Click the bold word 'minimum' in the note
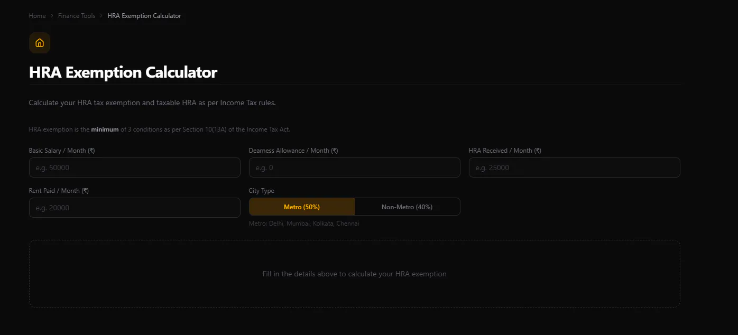 coord(105,129)
